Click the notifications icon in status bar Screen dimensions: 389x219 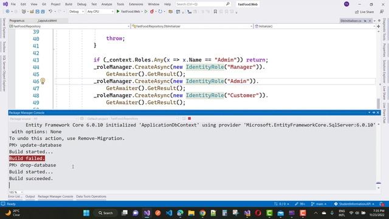pyautogui.click(x=382, y=204)
